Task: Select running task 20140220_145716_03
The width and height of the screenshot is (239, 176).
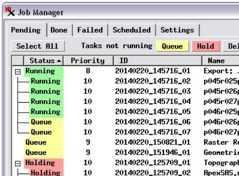Action: click(126, 91)
